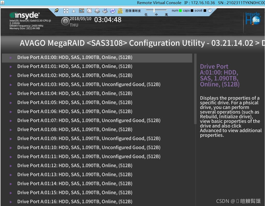Click the virtual CD drive icon
The image size is (265, 206).
tap(97, 11)
